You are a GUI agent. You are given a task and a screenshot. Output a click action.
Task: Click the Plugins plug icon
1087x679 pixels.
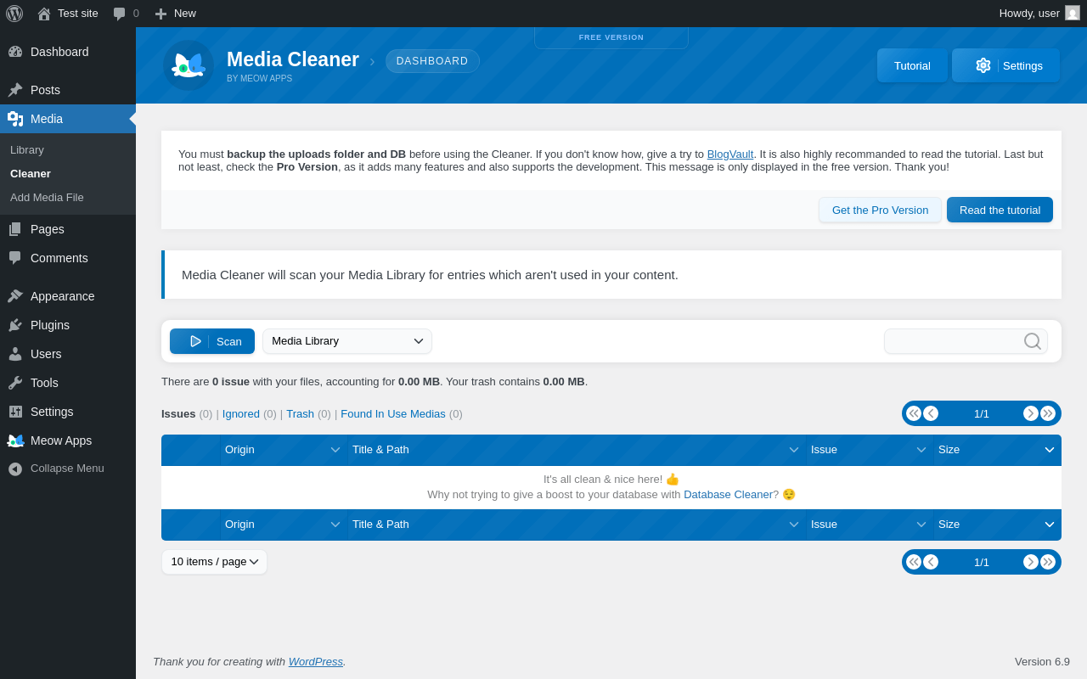(x=15, y=325)
